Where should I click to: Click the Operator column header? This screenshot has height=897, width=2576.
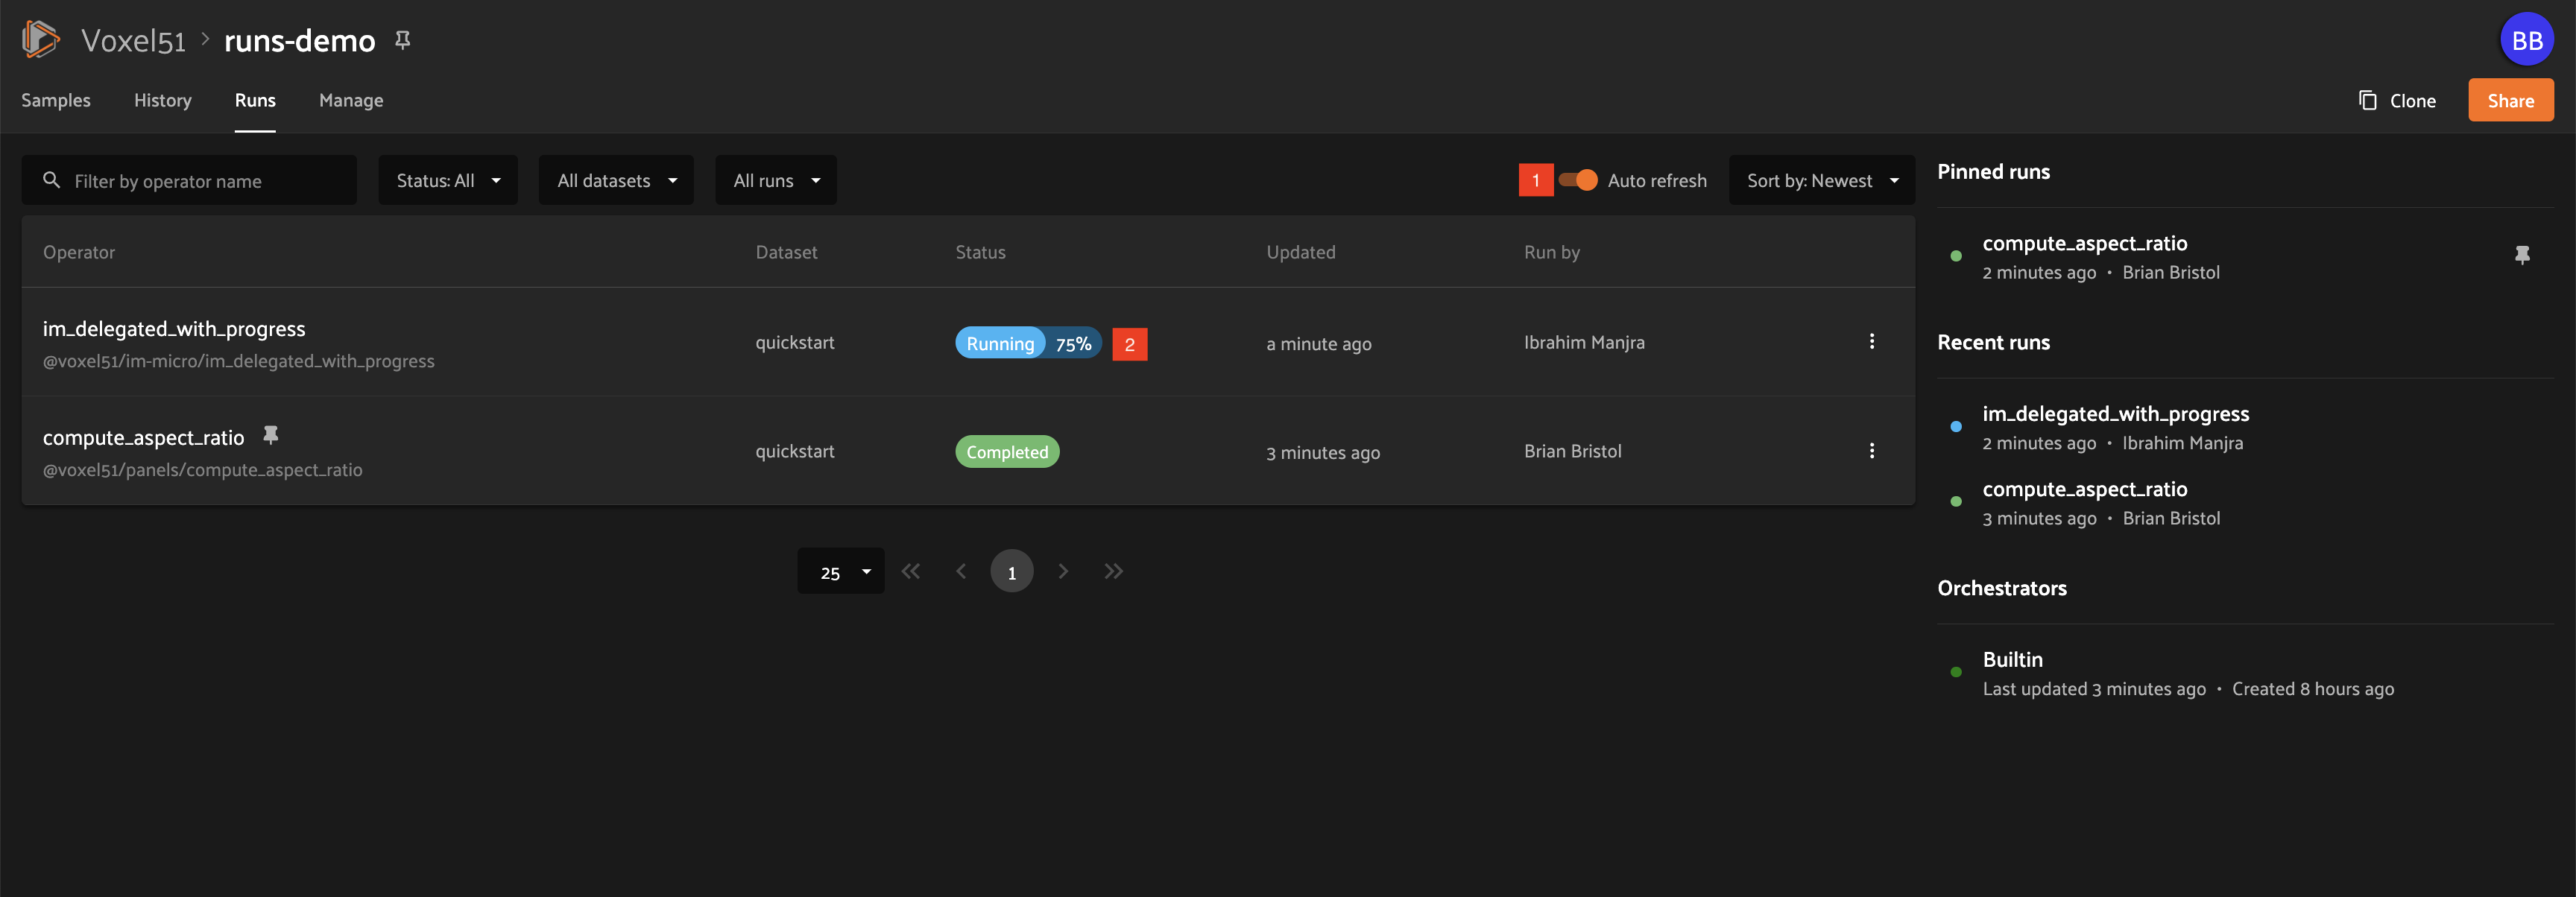[79, 252]
